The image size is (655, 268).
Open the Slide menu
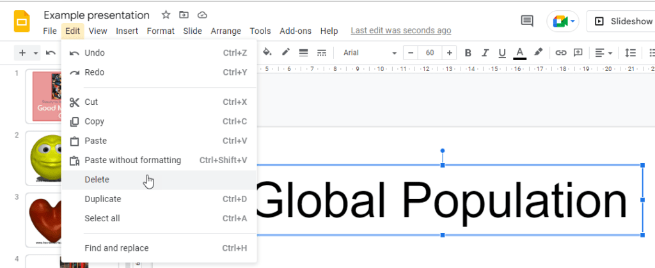(192, 31)
